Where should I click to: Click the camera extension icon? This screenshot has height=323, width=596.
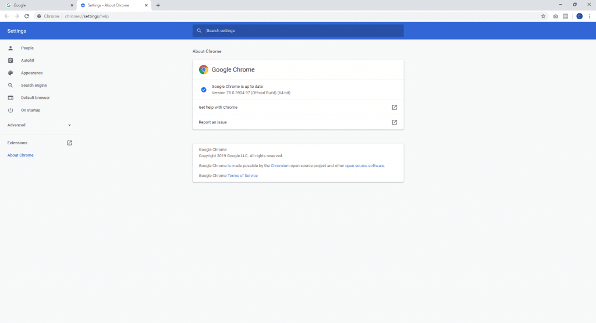(x=555, y=16)
